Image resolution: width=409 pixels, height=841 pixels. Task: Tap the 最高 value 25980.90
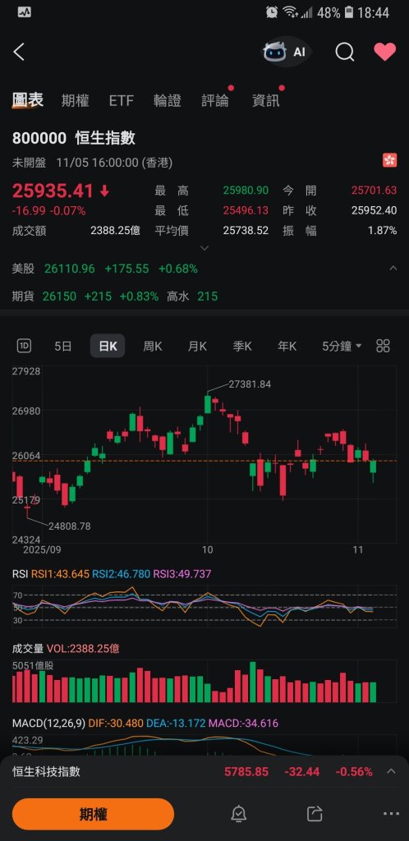246,191
